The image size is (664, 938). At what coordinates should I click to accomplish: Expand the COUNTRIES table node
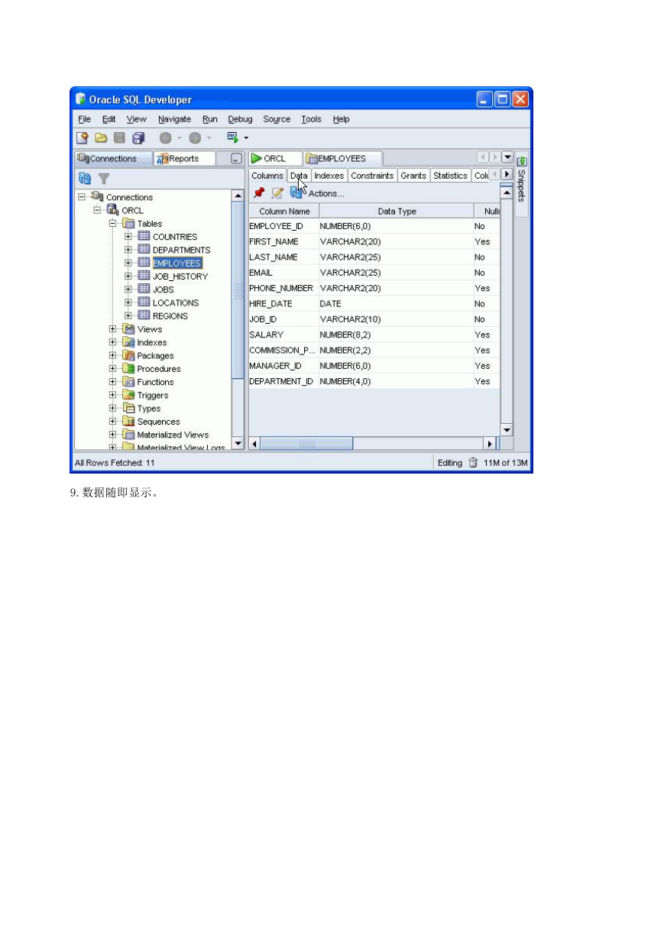[128, 237]
